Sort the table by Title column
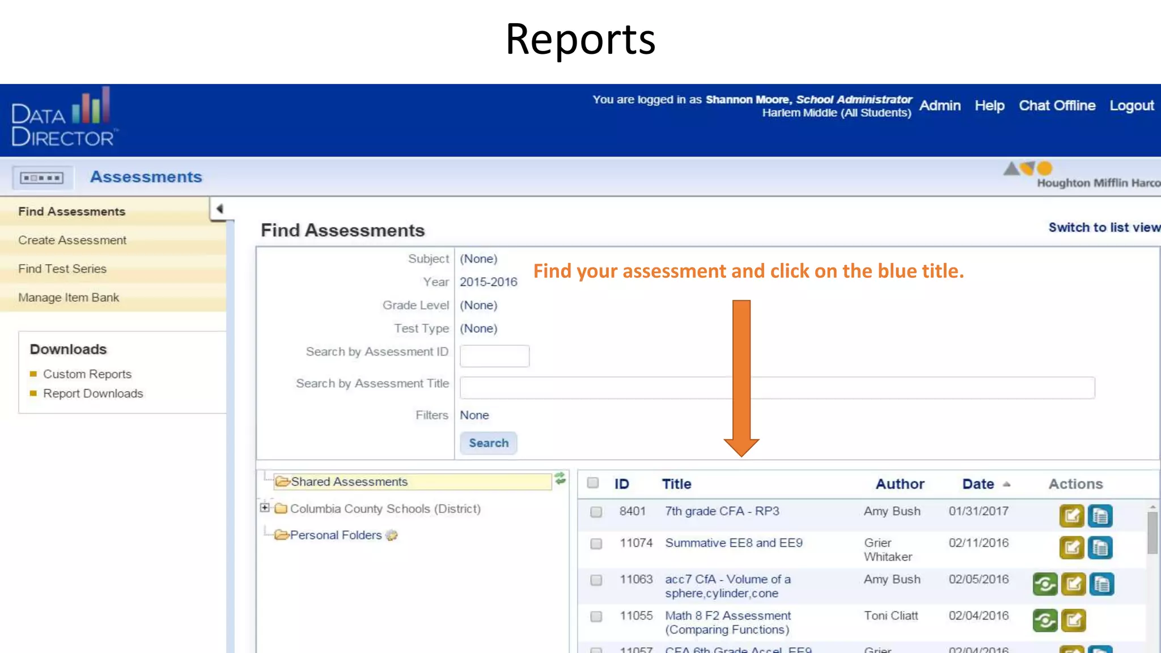1161x653 pixels. coord(676,484)
